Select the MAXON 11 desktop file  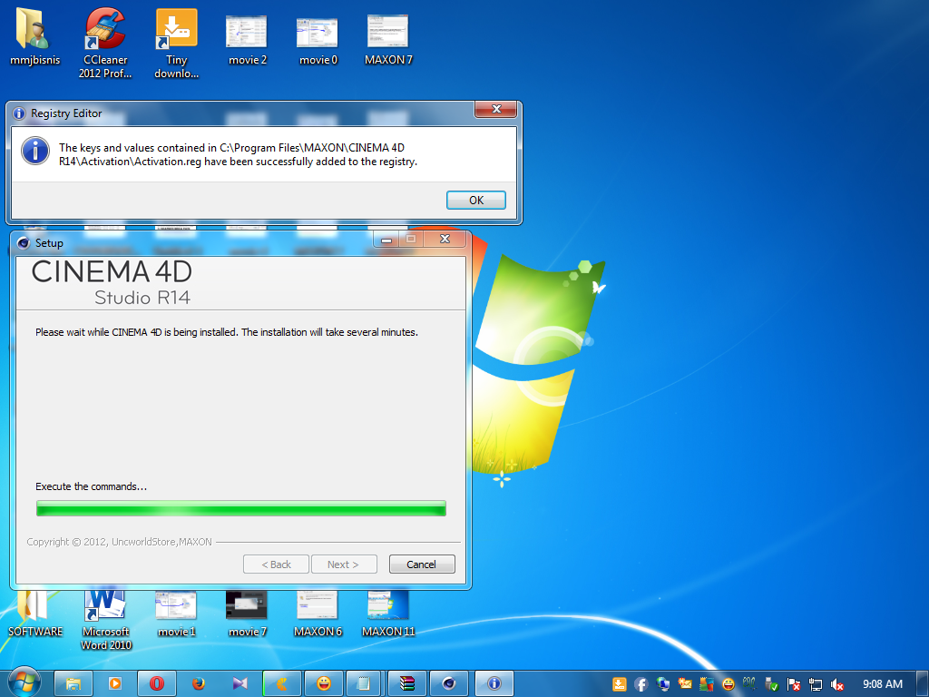pos(388,614)
